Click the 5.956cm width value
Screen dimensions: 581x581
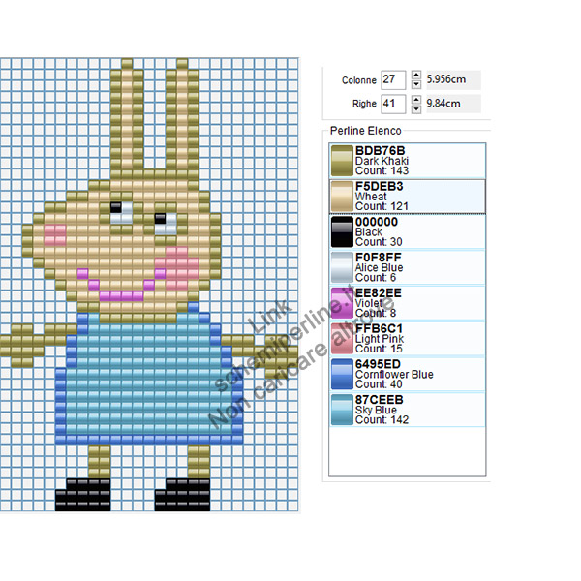point(446,79)
